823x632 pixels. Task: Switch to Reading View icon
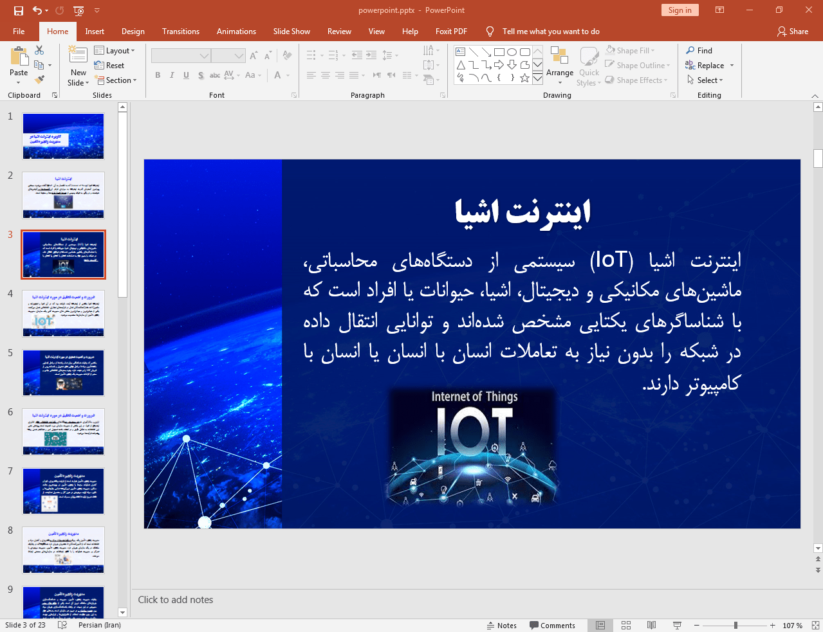pyautogui.click(x=651, y=626)
